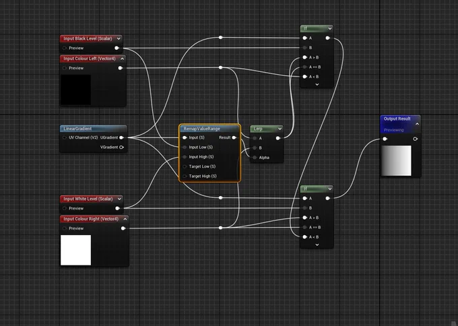Collapse the Output Result preview chevron
This screenshot has width=458, height=326.
417,124
